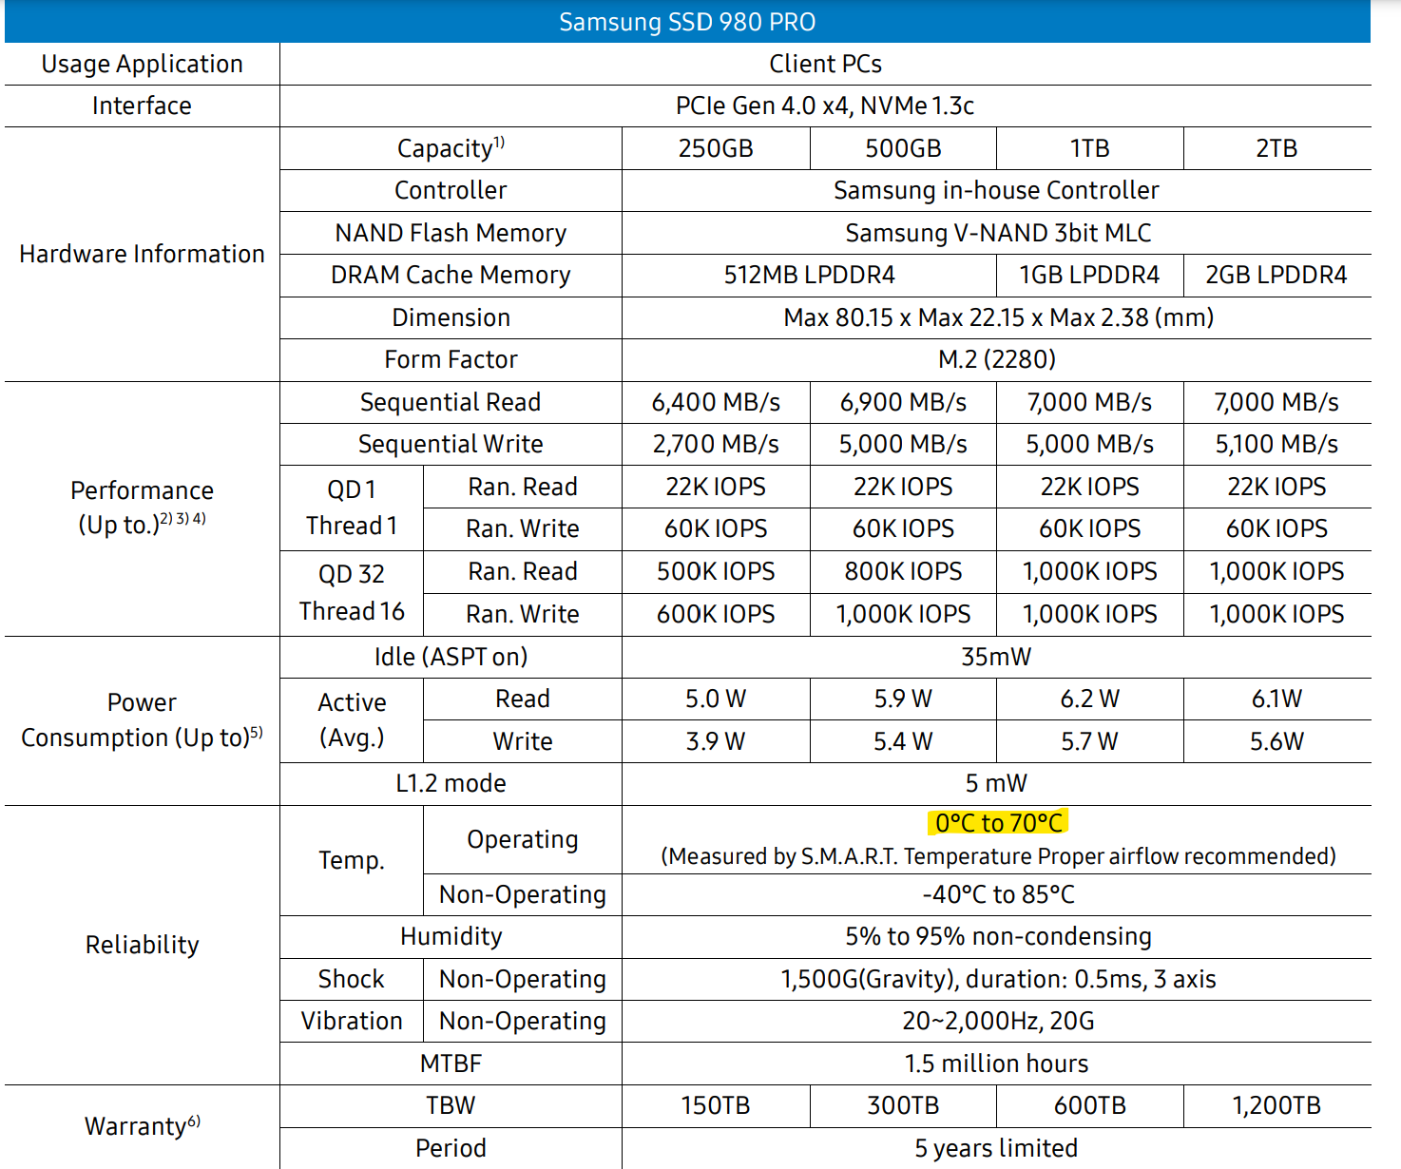Select the "1GB LPDDR4" cell

click(1089, 275)
